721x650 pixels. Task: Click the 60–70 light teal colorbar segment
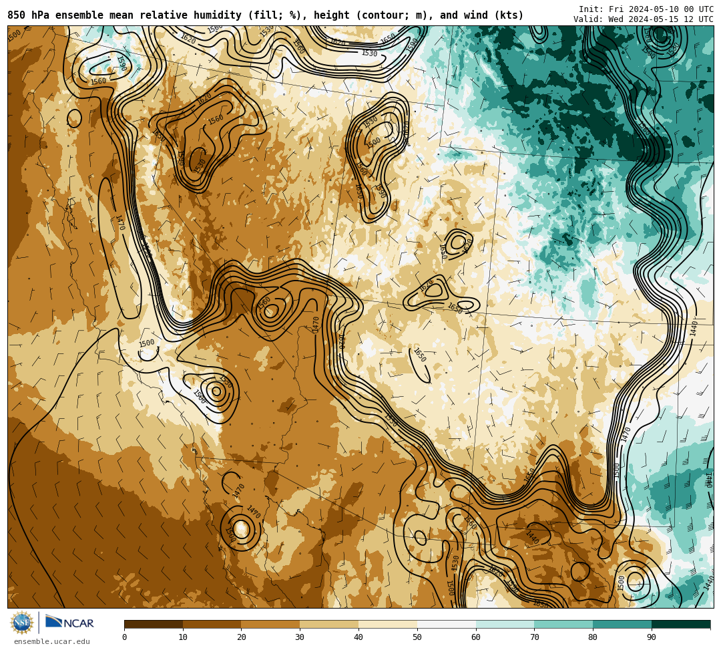[505, 624]
